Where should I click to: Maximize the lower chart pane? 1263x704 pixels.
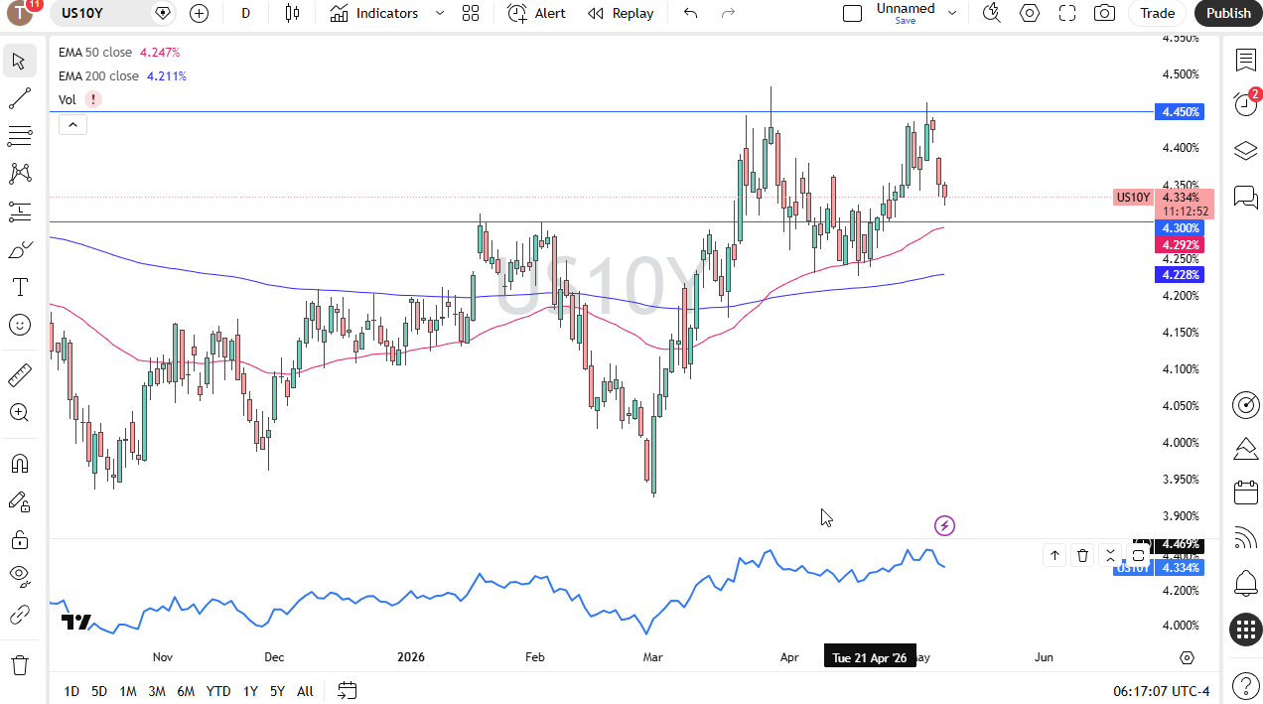click(x=1139, y=556)
